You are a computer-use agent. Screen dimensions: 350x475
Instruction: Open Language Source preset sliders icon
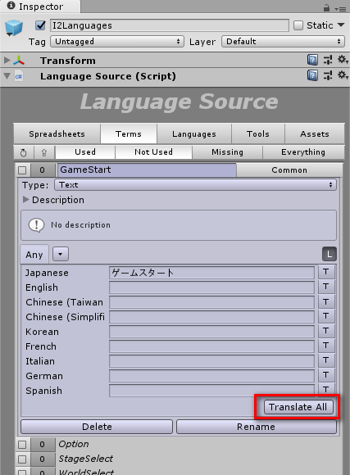pyautogui.click(x=328, y=75)
